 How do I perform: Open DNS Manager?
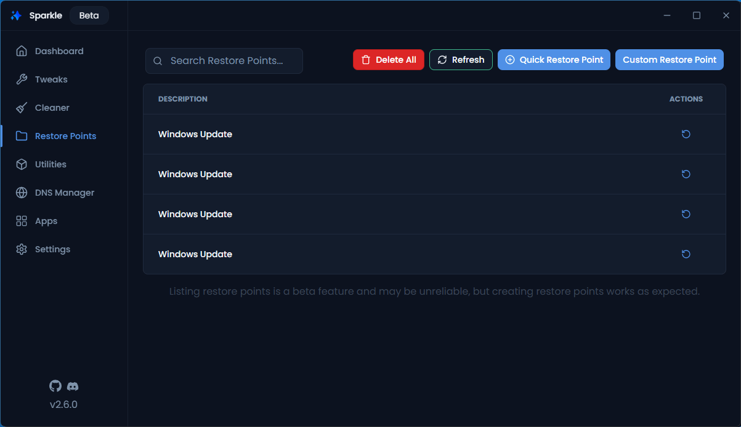(64, 193)
